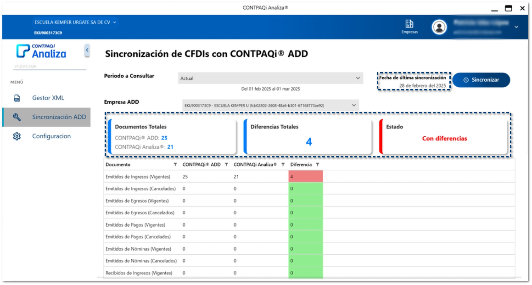Click the user profile avatar icon
The image size is (532, 285).
coord(439,27)
